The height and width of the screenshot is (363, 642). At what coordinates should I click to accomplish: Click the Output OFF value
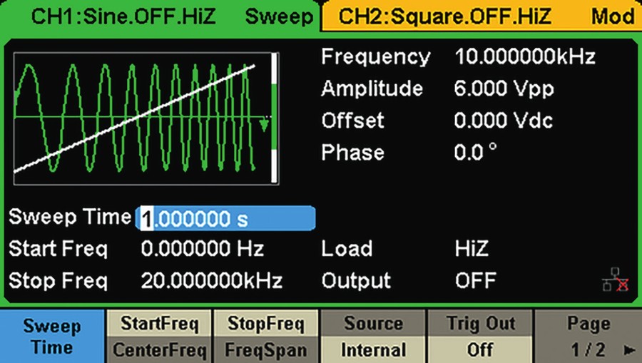coord(475,280)
